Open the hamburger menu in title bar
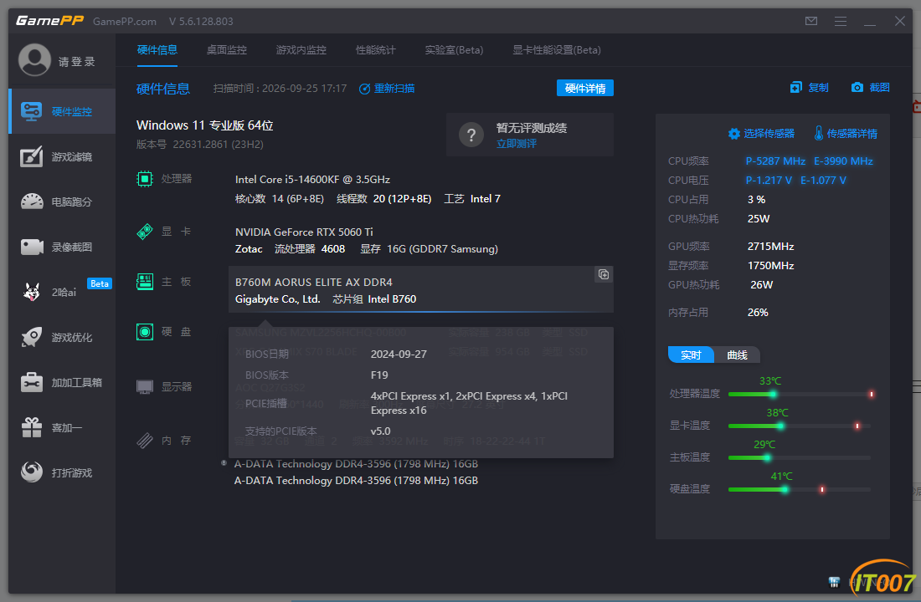Image resolution: width=921 pixels, height=602 pixels. tap(841, 21)
